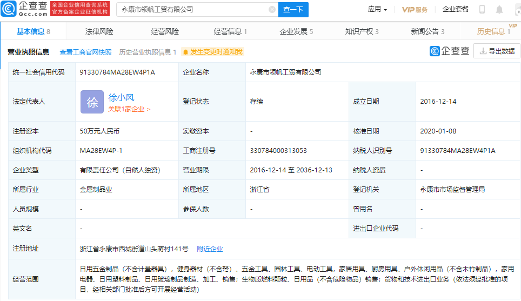This screenshot has width=521, height=301.
Task: Click the address 浙江省永康市西城街道山头蒋村141号
Action: [134, 249]
